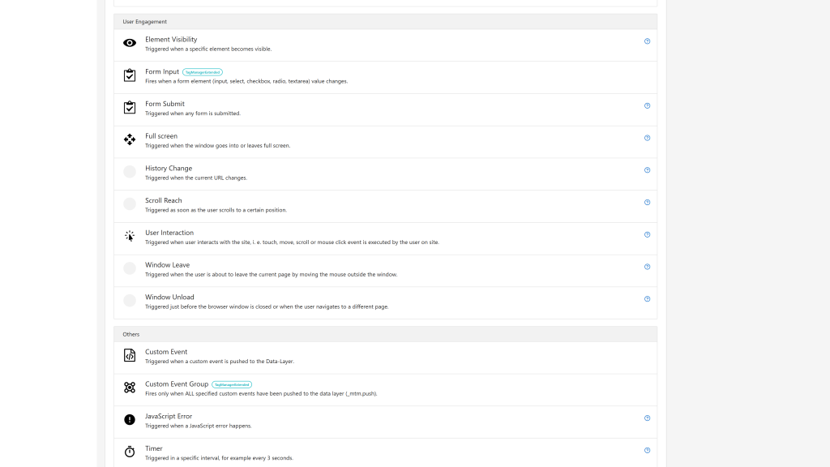Click the Timer stopwatch icon

click(x=130, y=452)
